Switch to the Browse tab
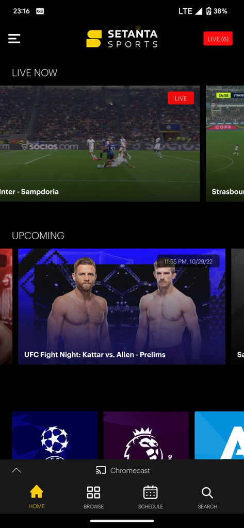 (x=93, y=497)
